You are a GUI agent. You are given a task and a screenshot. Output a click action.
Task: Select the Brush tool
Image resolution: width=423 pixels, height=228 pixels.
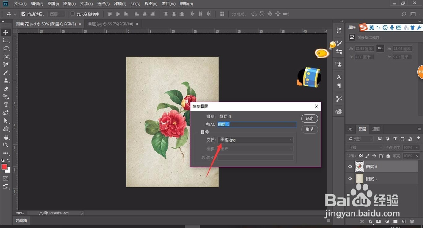5,73
